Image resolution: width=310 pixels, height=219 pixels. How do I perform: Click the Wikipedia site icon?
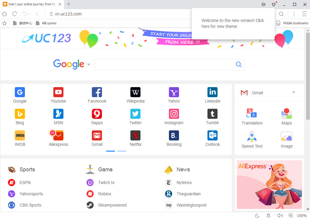135,92
